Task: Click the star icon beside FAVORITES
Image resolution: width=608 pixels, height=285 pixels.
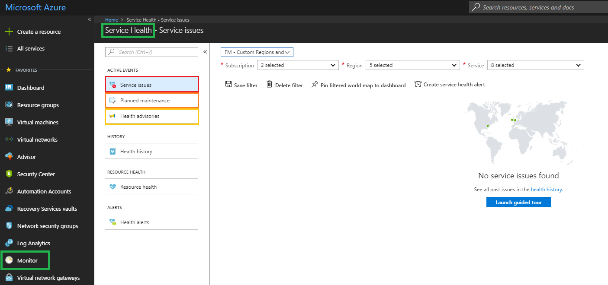Action: click(9, 70)
